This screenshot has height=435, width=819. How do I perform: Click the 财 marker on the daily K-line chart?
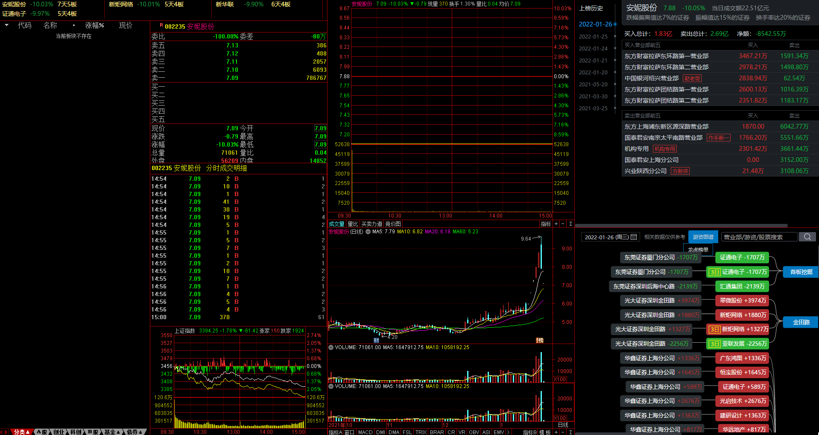tap(376, 340)
